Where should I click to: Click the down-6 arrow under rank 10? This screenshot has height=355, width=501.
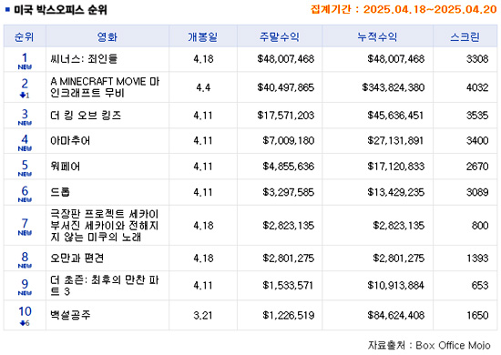[25, 323]
